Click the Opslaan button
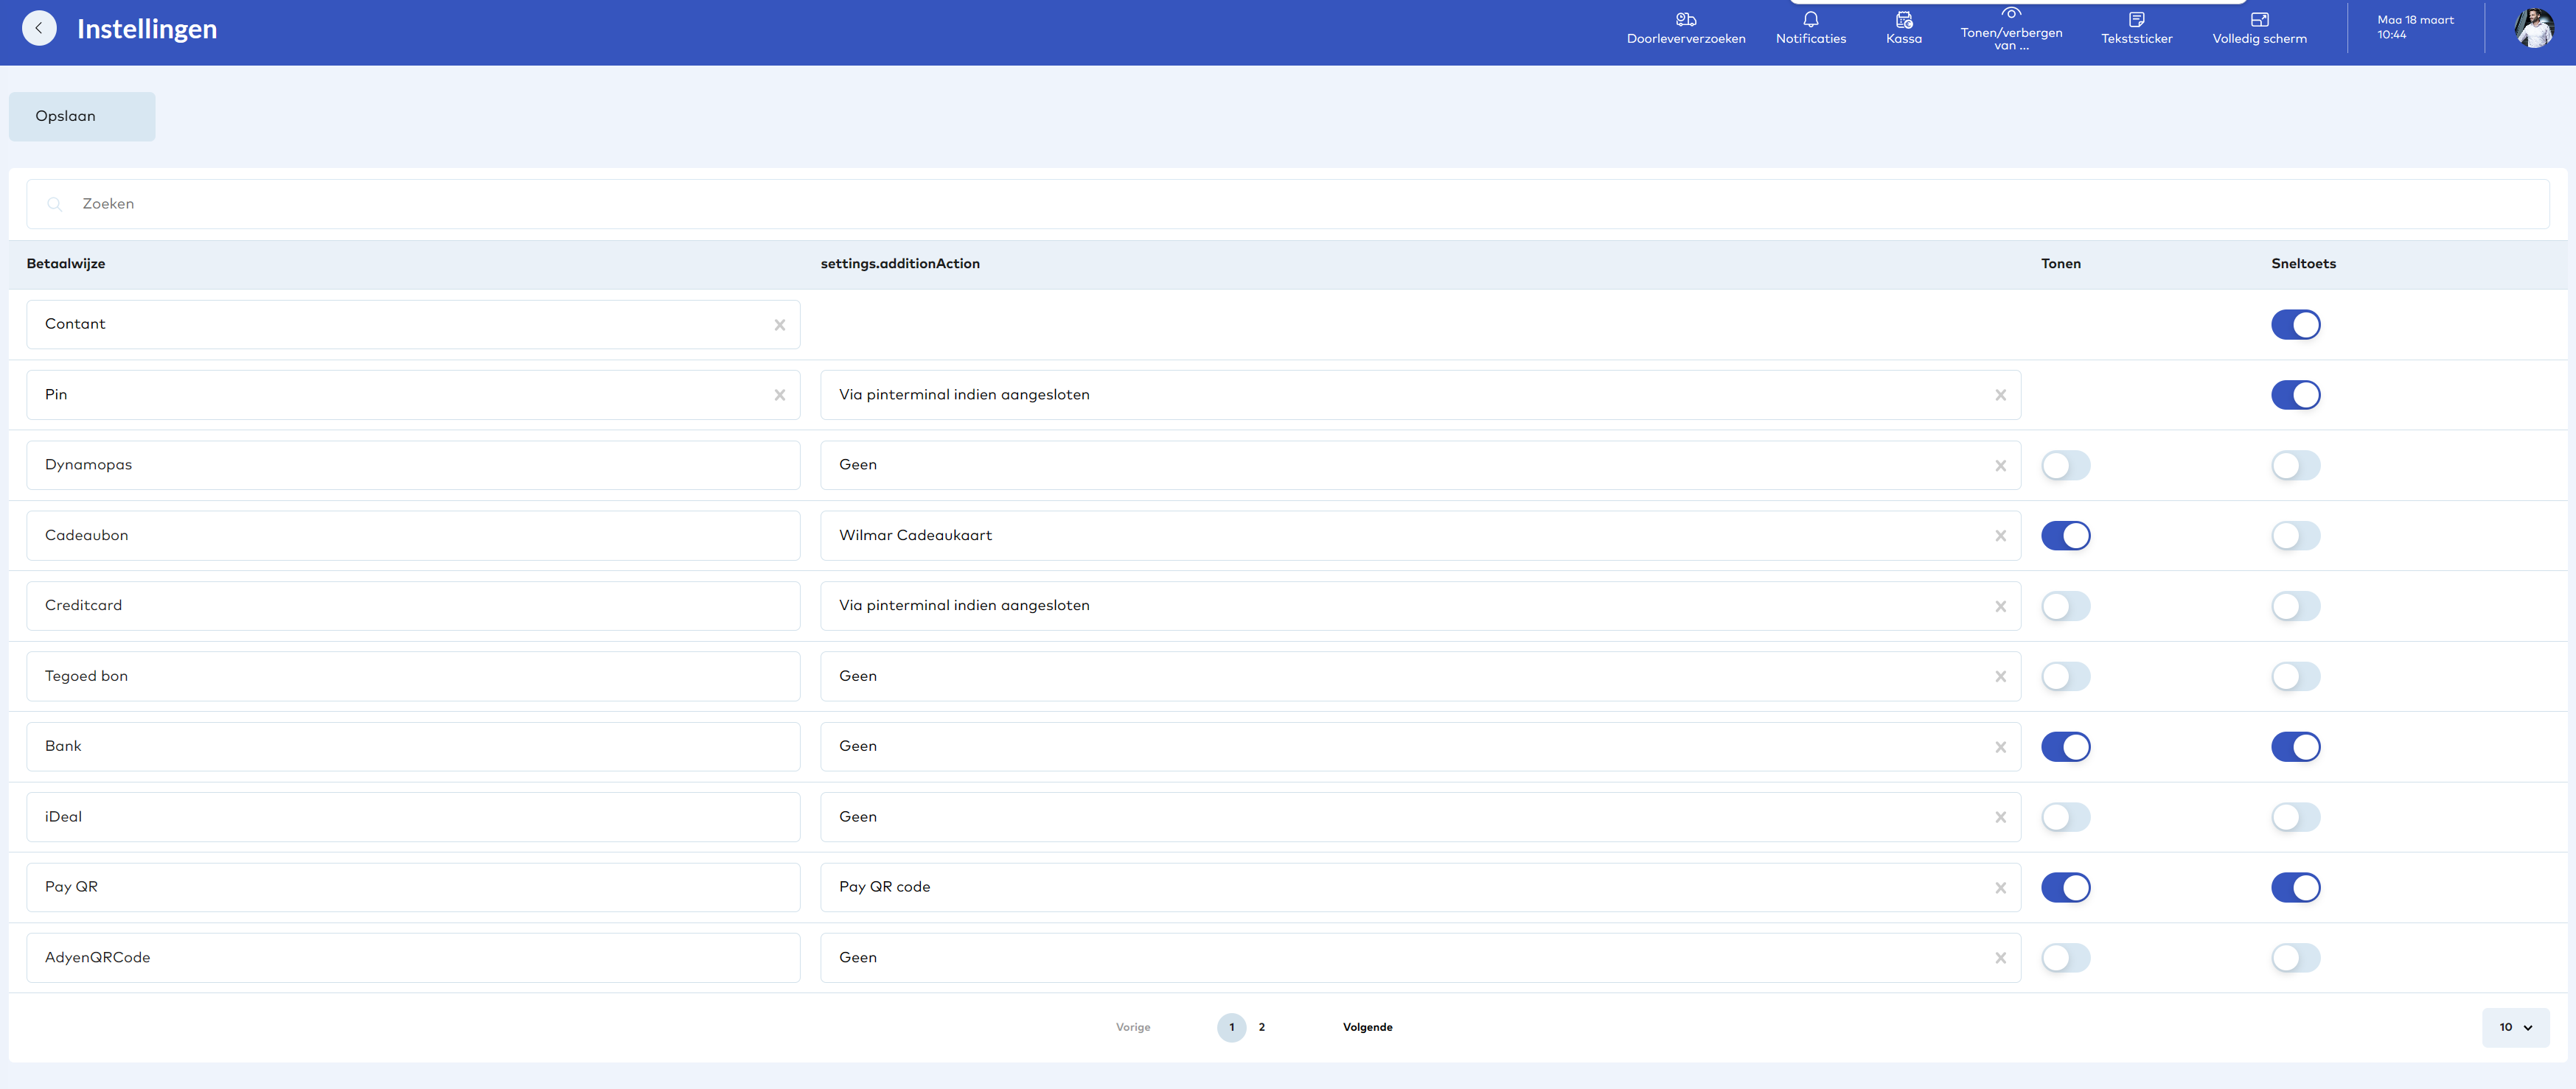This screenshot has height=1089, width=2576. tap(82, 116)
